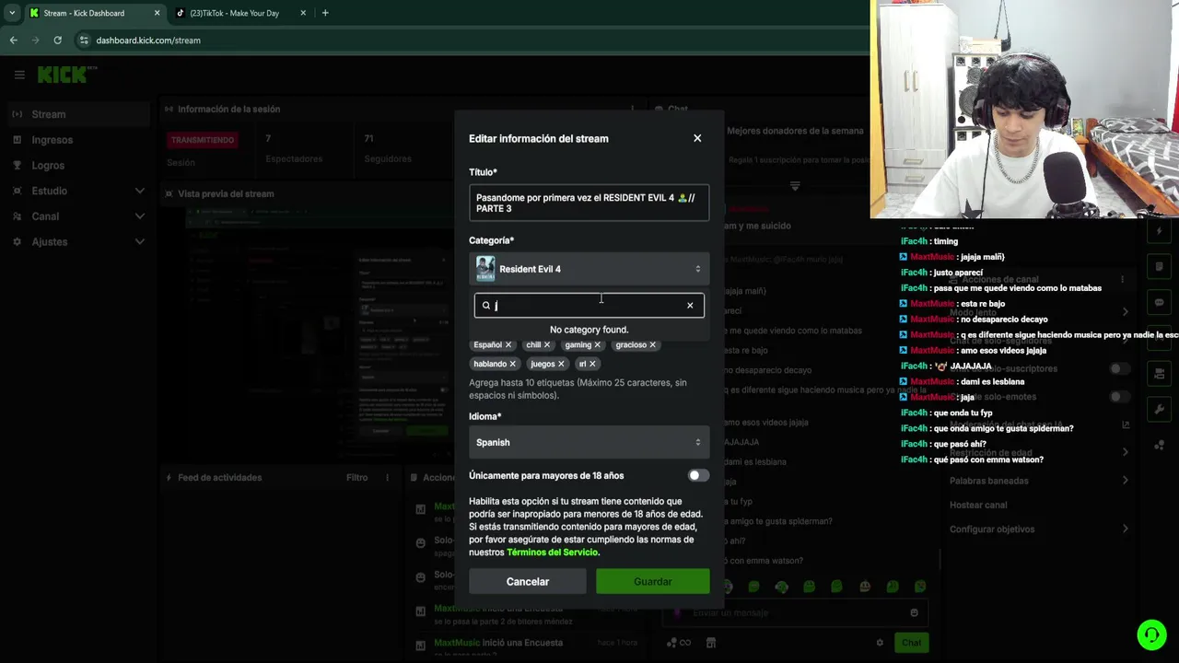Viewport: 1179px width, 663px height.
Task: Close the Editar información del stream dialog
Action: click(697, 138)
